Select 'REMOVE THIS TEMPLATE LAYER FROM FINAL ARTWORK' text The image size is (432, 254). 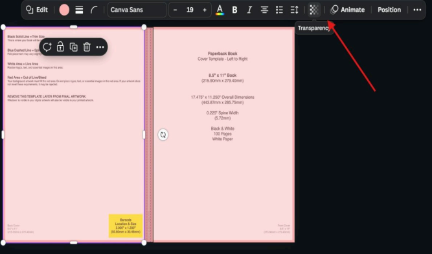coord(47,96)
